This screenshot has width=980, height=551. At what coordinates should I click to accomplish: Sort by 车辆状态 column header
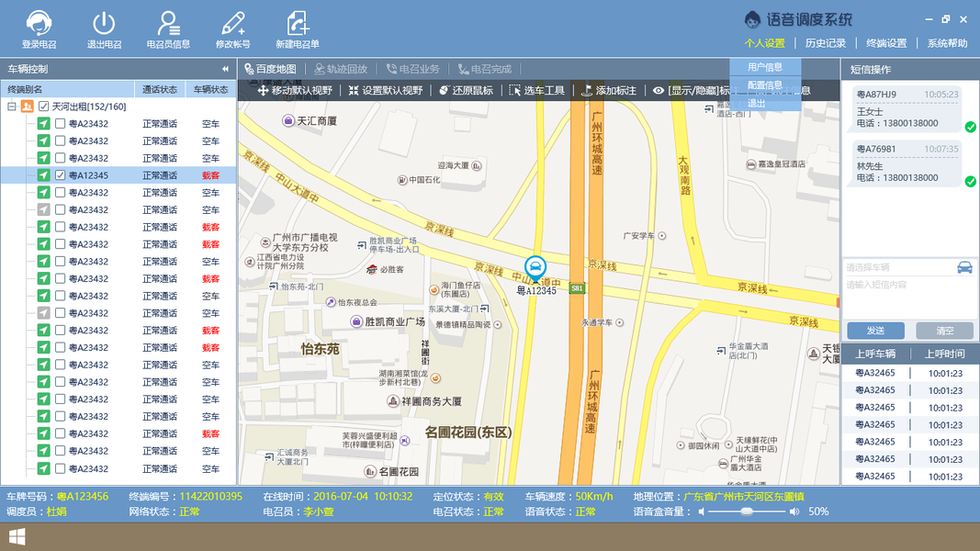point(210,89)
